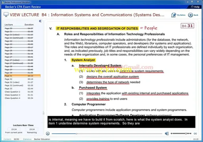Click the 'Remaining' run-time value
The image size is (203, 142).
[32, 129]
